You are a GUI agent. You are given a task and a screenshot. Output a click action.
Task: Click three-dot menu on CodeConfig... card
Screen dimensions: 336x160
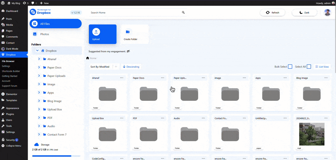pos(122,158)
